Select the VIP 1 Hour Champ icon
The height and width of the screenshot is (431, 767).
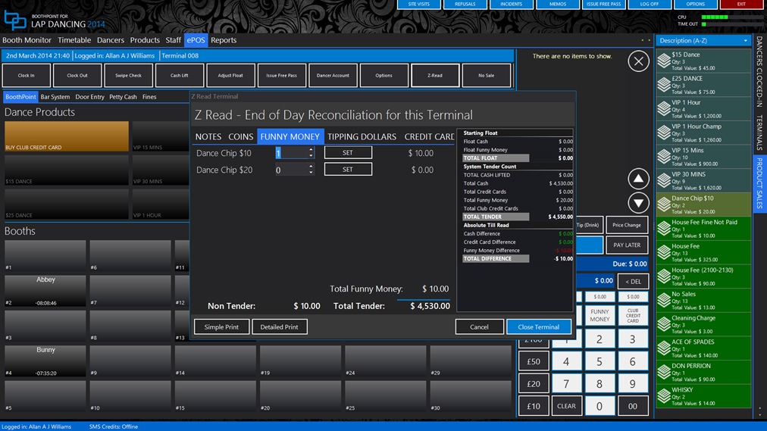(x=664, y=133)
